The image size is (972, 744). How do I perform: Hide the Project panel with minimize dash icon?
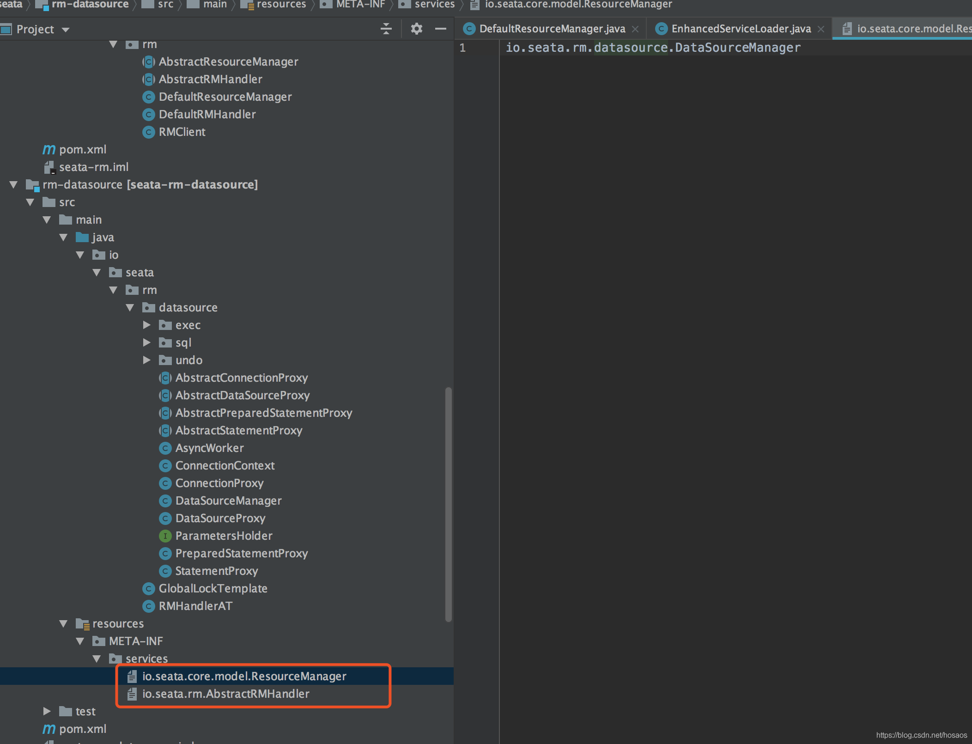point(441,29)
